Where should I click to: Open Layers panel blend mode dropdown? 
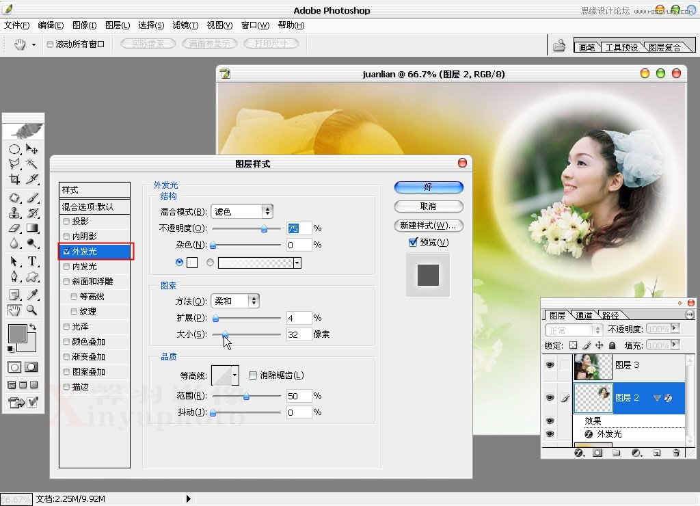(574, 330)
